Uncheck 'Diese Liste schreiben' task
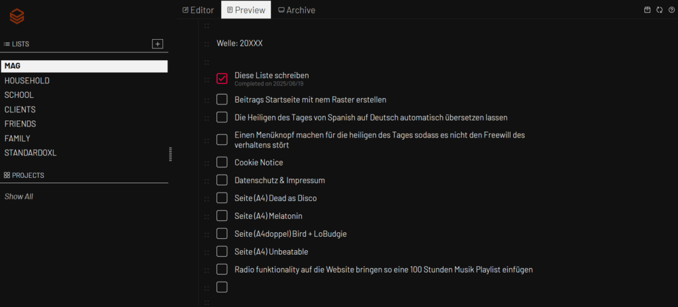 point(222,78)
